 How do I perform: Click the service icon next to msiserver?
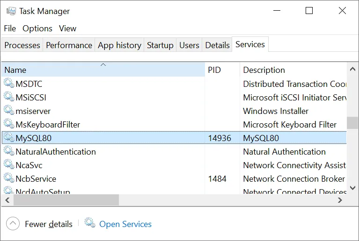pyautogui.click(x=9, y=111)
